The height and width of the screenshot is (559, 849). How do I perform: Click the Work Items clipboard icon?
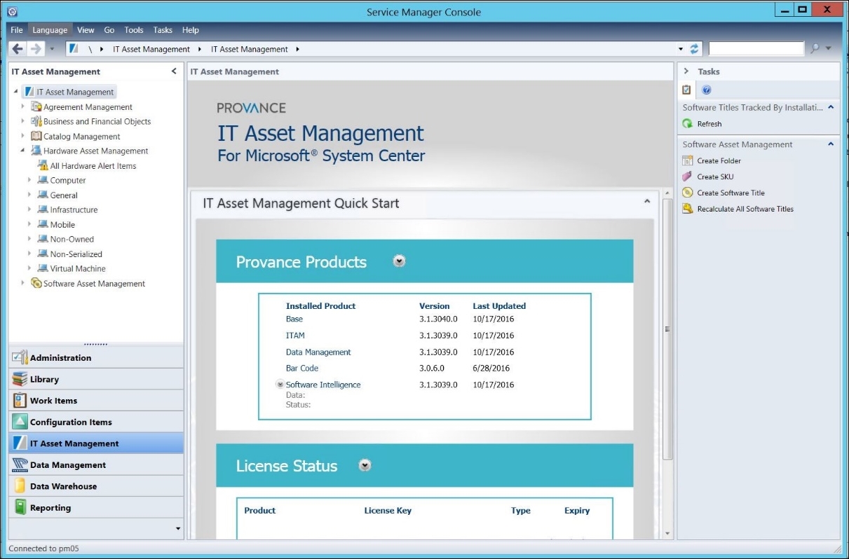click(20, 401)
